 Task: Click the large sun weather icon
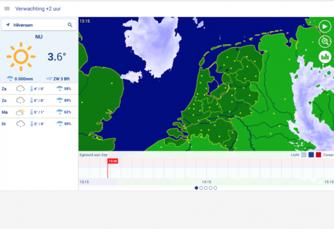[x=21, y=56]
